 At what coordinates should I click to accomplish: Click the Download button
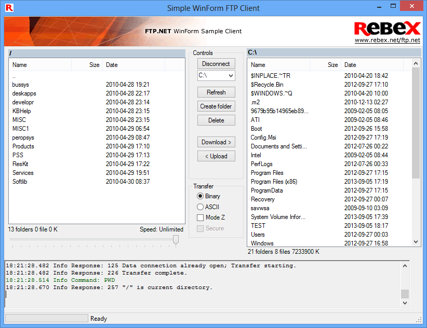[x=216, y=142]
